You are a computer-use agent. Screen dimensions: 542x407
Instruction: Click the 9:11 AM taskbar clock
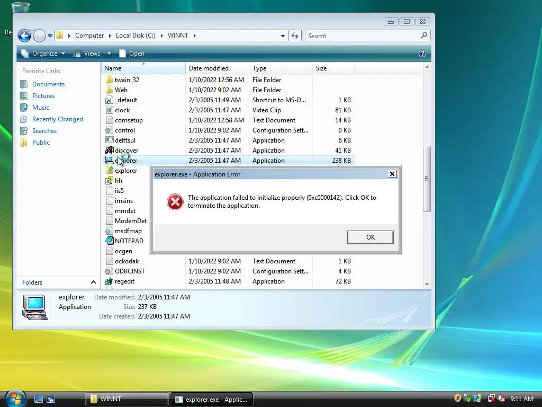tap(521, 399)
